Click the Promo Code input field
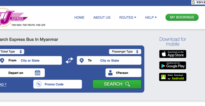 pyautogui.click(x=58, y=84)
